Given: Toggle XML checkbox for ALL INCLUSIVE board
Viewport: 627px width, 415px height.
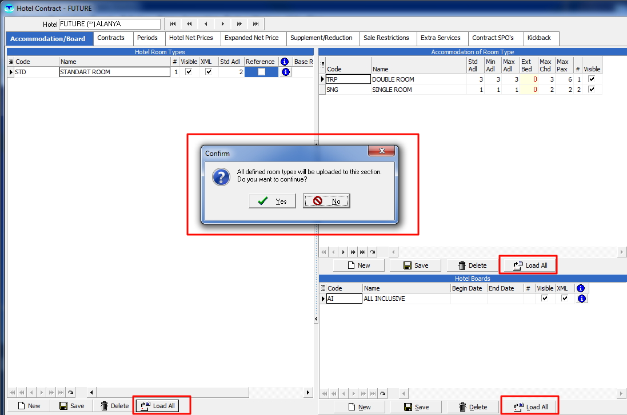Looking at the screenshot, I should pos(565,299).
